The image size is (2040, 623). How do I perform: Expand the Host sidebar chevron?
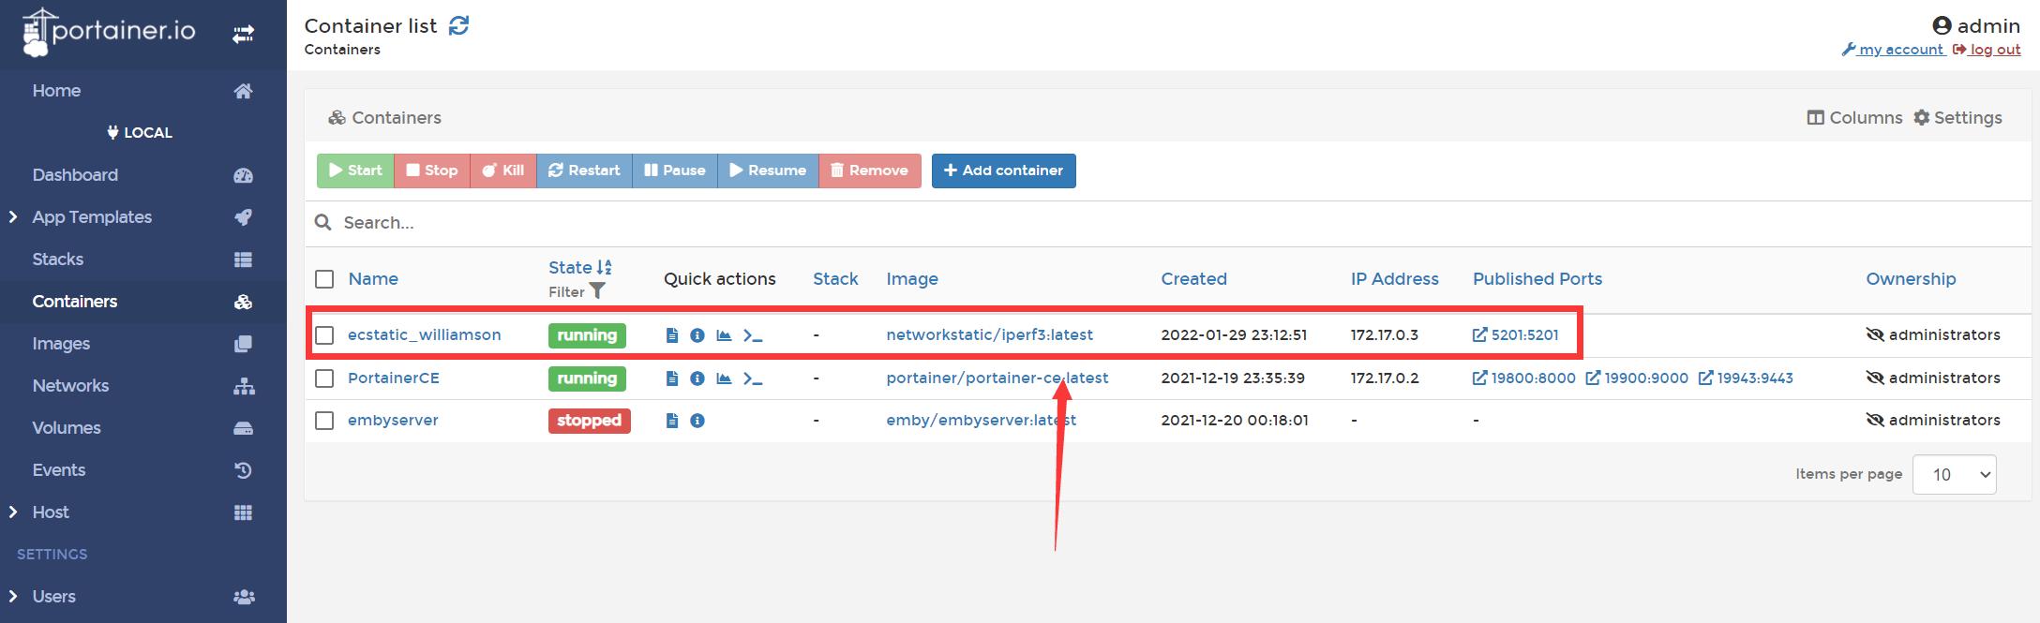[13, 512]
